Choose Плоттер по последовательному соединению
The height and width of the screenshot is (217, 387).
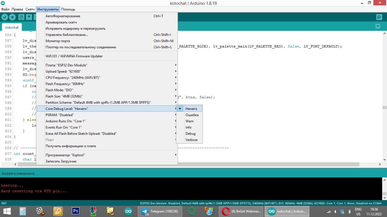pyautogui.click(x=107, y=47)
